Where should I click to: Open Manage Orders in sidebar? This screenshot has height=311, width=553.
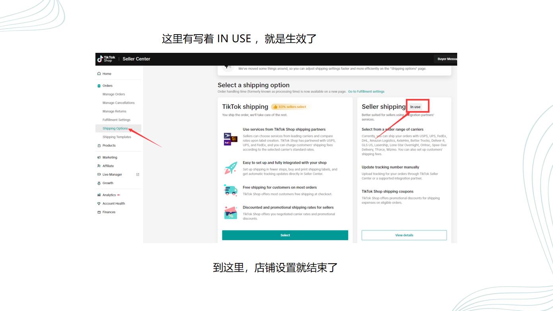(x=114, y=95)
